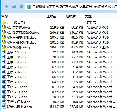Click the archive path address field
The width and height of the screenshot is (117, 111).
point(71,7)
